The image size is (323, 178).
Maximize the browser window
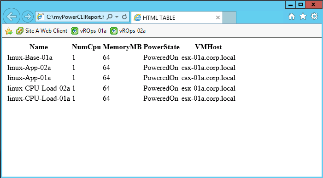(x=300, y=5)
